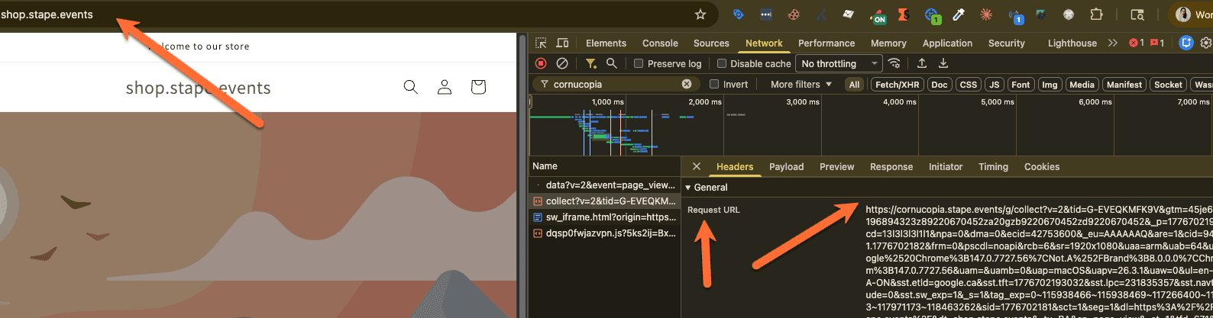Open the eyedropper color picker extension
Image resolution: width=1213 pixels, height=318 pixels.
(959, 14)
